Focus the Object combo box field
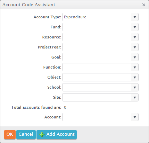 (97, 77)
